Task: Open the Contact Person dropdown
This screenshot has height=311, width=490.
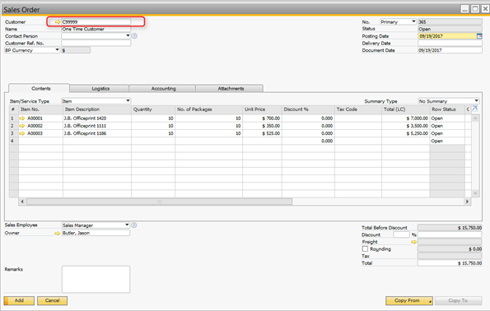Action: pyautogui.click(x=128, y=35)
